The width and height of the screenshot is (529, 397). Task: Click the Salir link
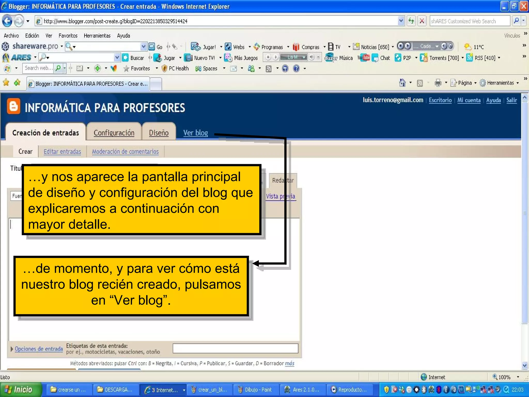coord(511,100)
